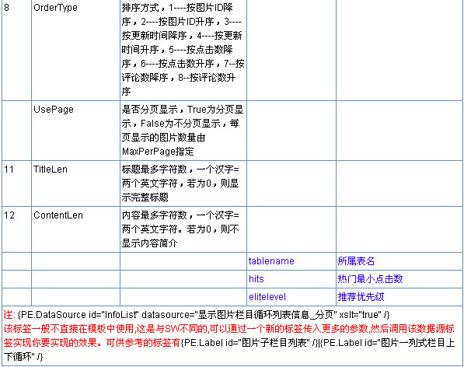This screenshot has height=367, width=464.
Task: Click the OrderType sorting description text
Action: (x=183, y=50)
